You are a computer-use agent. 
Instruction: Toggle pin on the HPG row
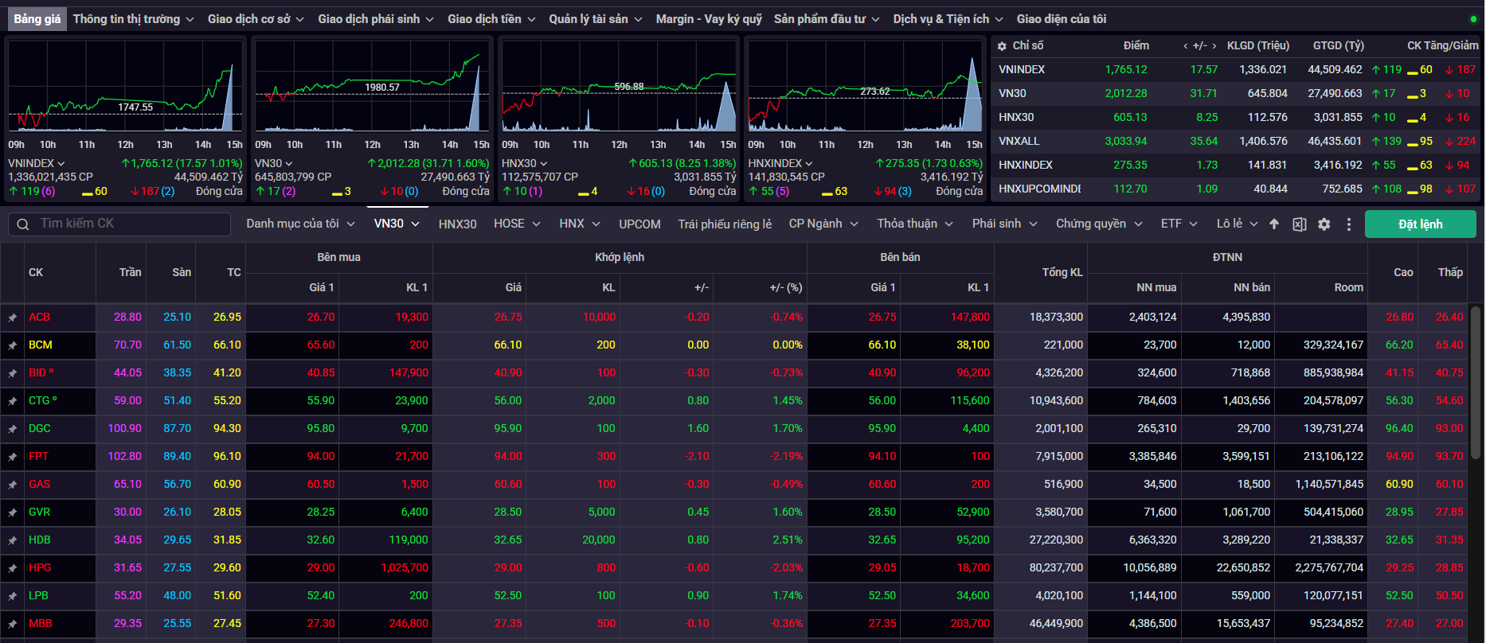(13, 568)
